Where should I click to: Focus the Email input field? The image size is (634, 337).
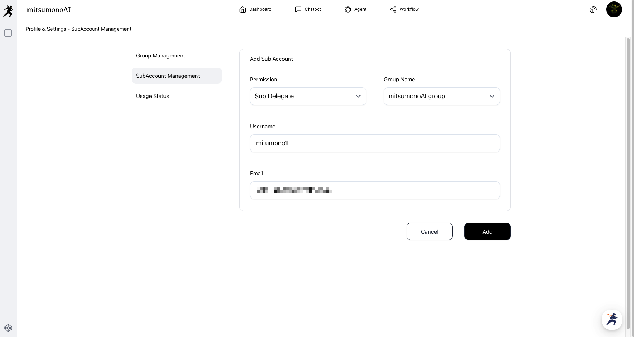(375, 190)
